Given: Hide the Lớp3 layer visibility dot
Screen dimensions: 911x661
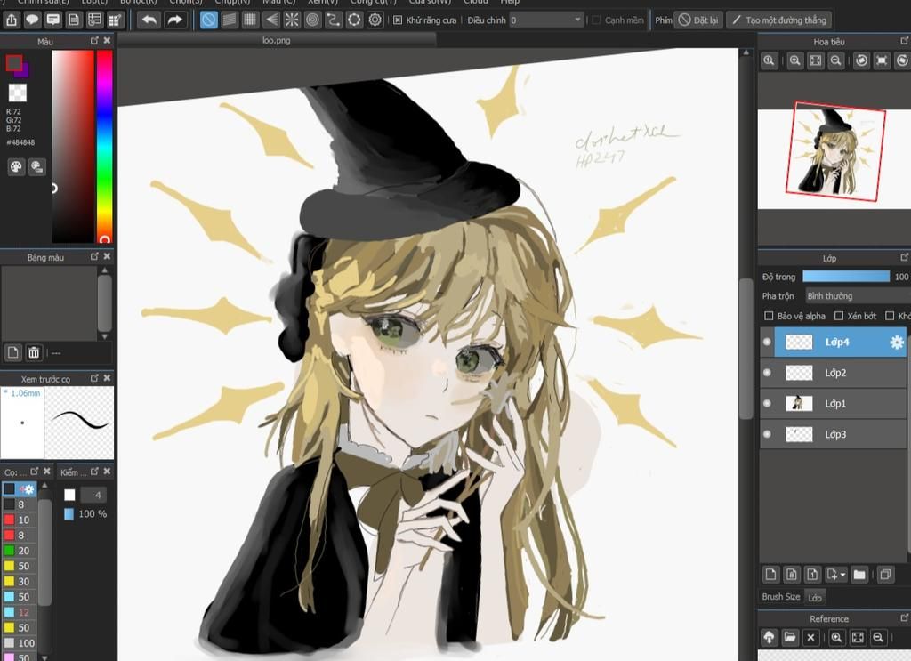Looking at the screenshot, I should point(767,434).
